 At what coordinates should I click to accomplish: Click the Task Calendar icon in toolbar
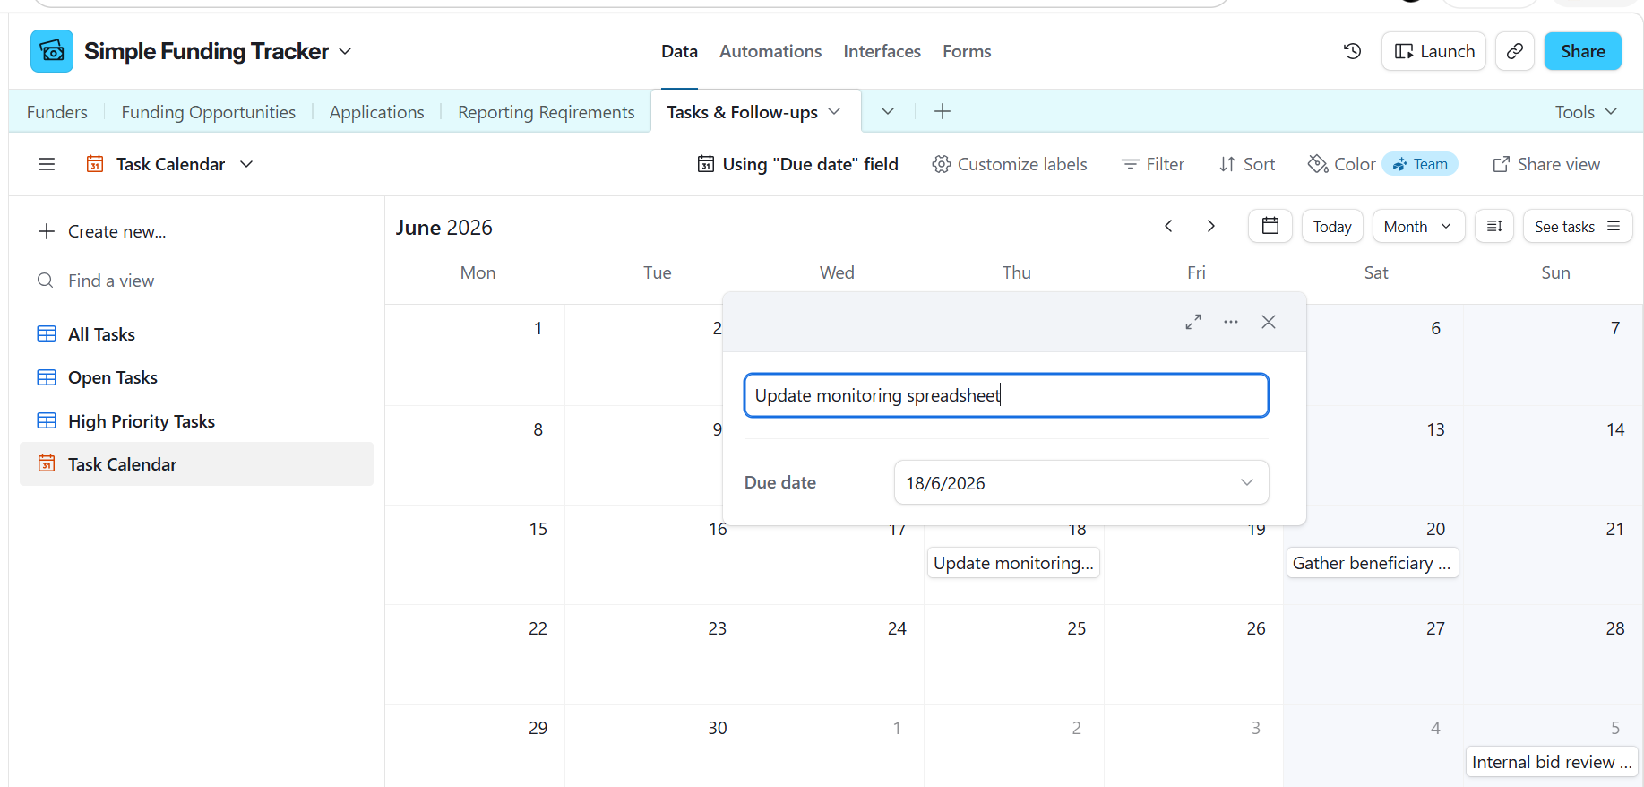[x=95, y=164]
